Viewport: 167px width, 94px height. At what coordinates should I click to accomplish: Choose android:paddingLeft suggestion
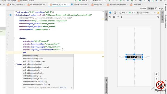click(47, 70)
